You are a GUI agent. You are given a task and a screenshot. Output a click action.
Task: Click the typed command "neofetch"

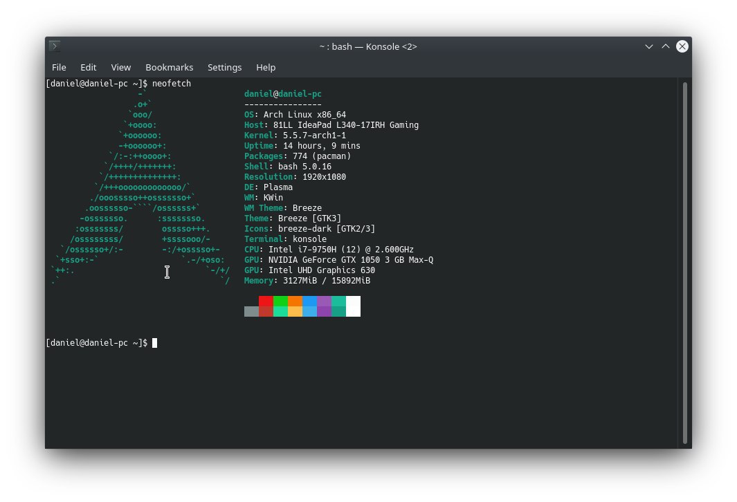(172, 84)
